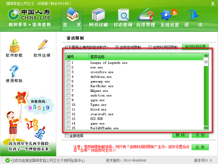Close the window with X button
218x164 pixels.
click(x=213, y=4)
